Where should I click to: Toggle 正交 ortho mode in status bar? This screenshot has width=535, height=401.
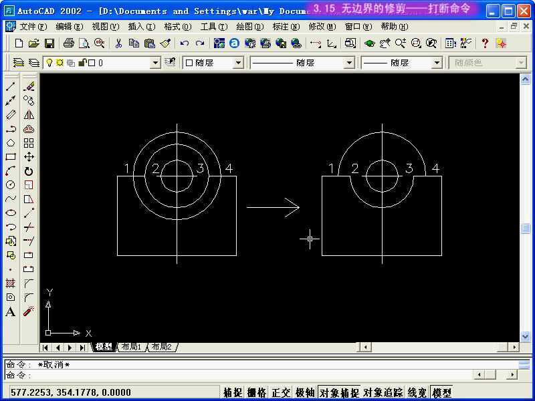pyautogui.click(x=281, y=392)
